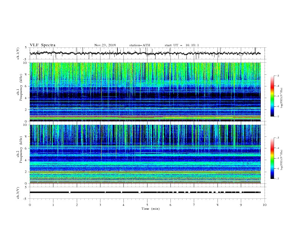Viewport: 298px width, 230px height.
Task: Click the time axis tick label "5"
Action: pyautogui.click(x=147, y=205)
